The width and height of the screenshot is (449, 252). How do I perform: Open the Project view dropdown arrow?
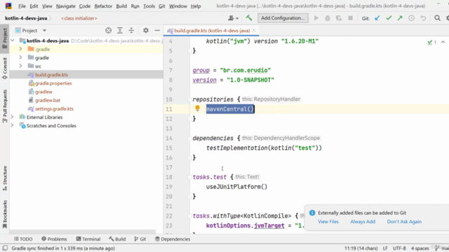[44, 30]
